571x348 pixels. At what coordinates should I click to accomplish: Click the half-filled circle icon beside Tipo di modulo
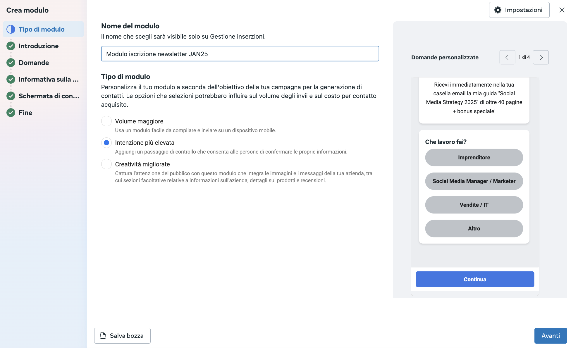tap(11, 29)
